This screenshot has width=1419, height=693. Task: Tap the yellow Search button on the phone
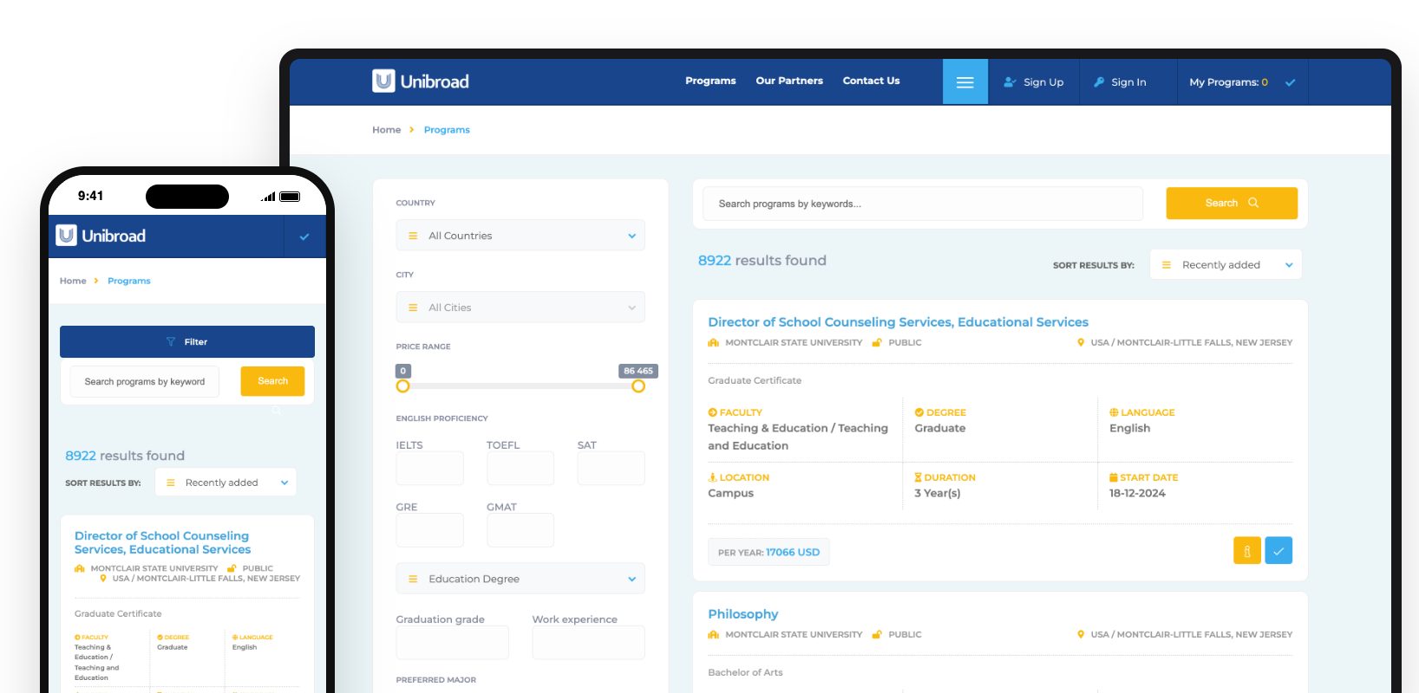point(272,381)
